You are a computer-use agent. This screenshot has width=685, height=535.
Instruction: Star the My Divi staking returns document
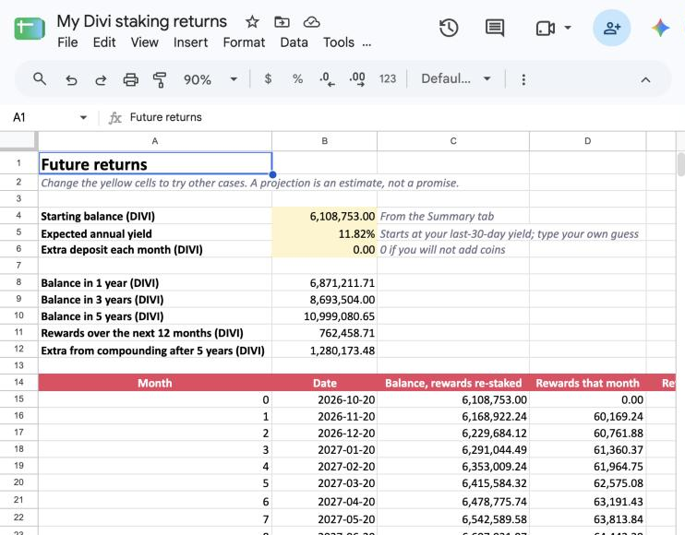pos(252,21)
